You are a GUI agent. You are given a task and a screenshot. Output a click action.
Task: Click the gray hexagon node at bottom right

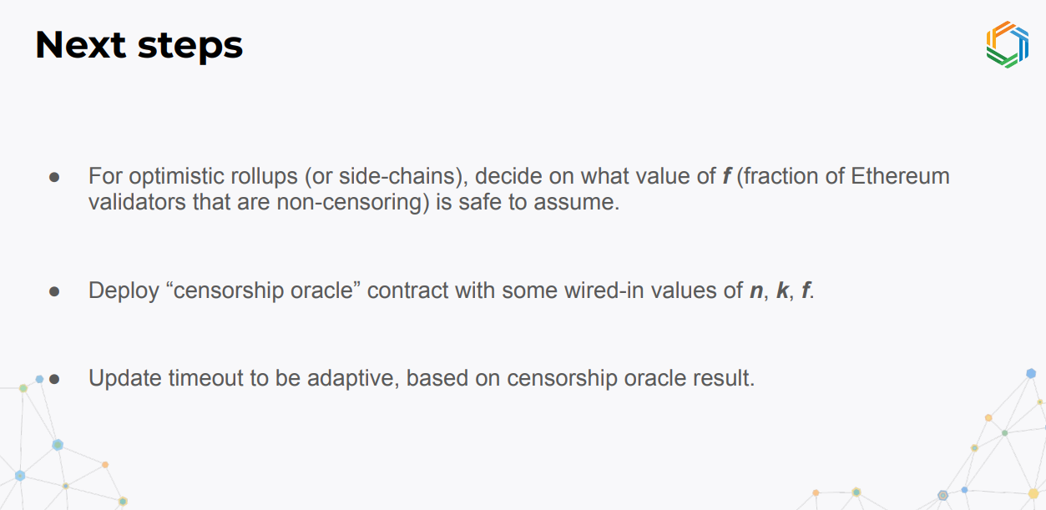pyautogui.click(x=943, y=495)
